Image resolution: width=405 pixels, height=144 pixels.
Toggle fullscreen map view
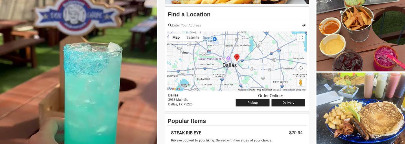301,37
